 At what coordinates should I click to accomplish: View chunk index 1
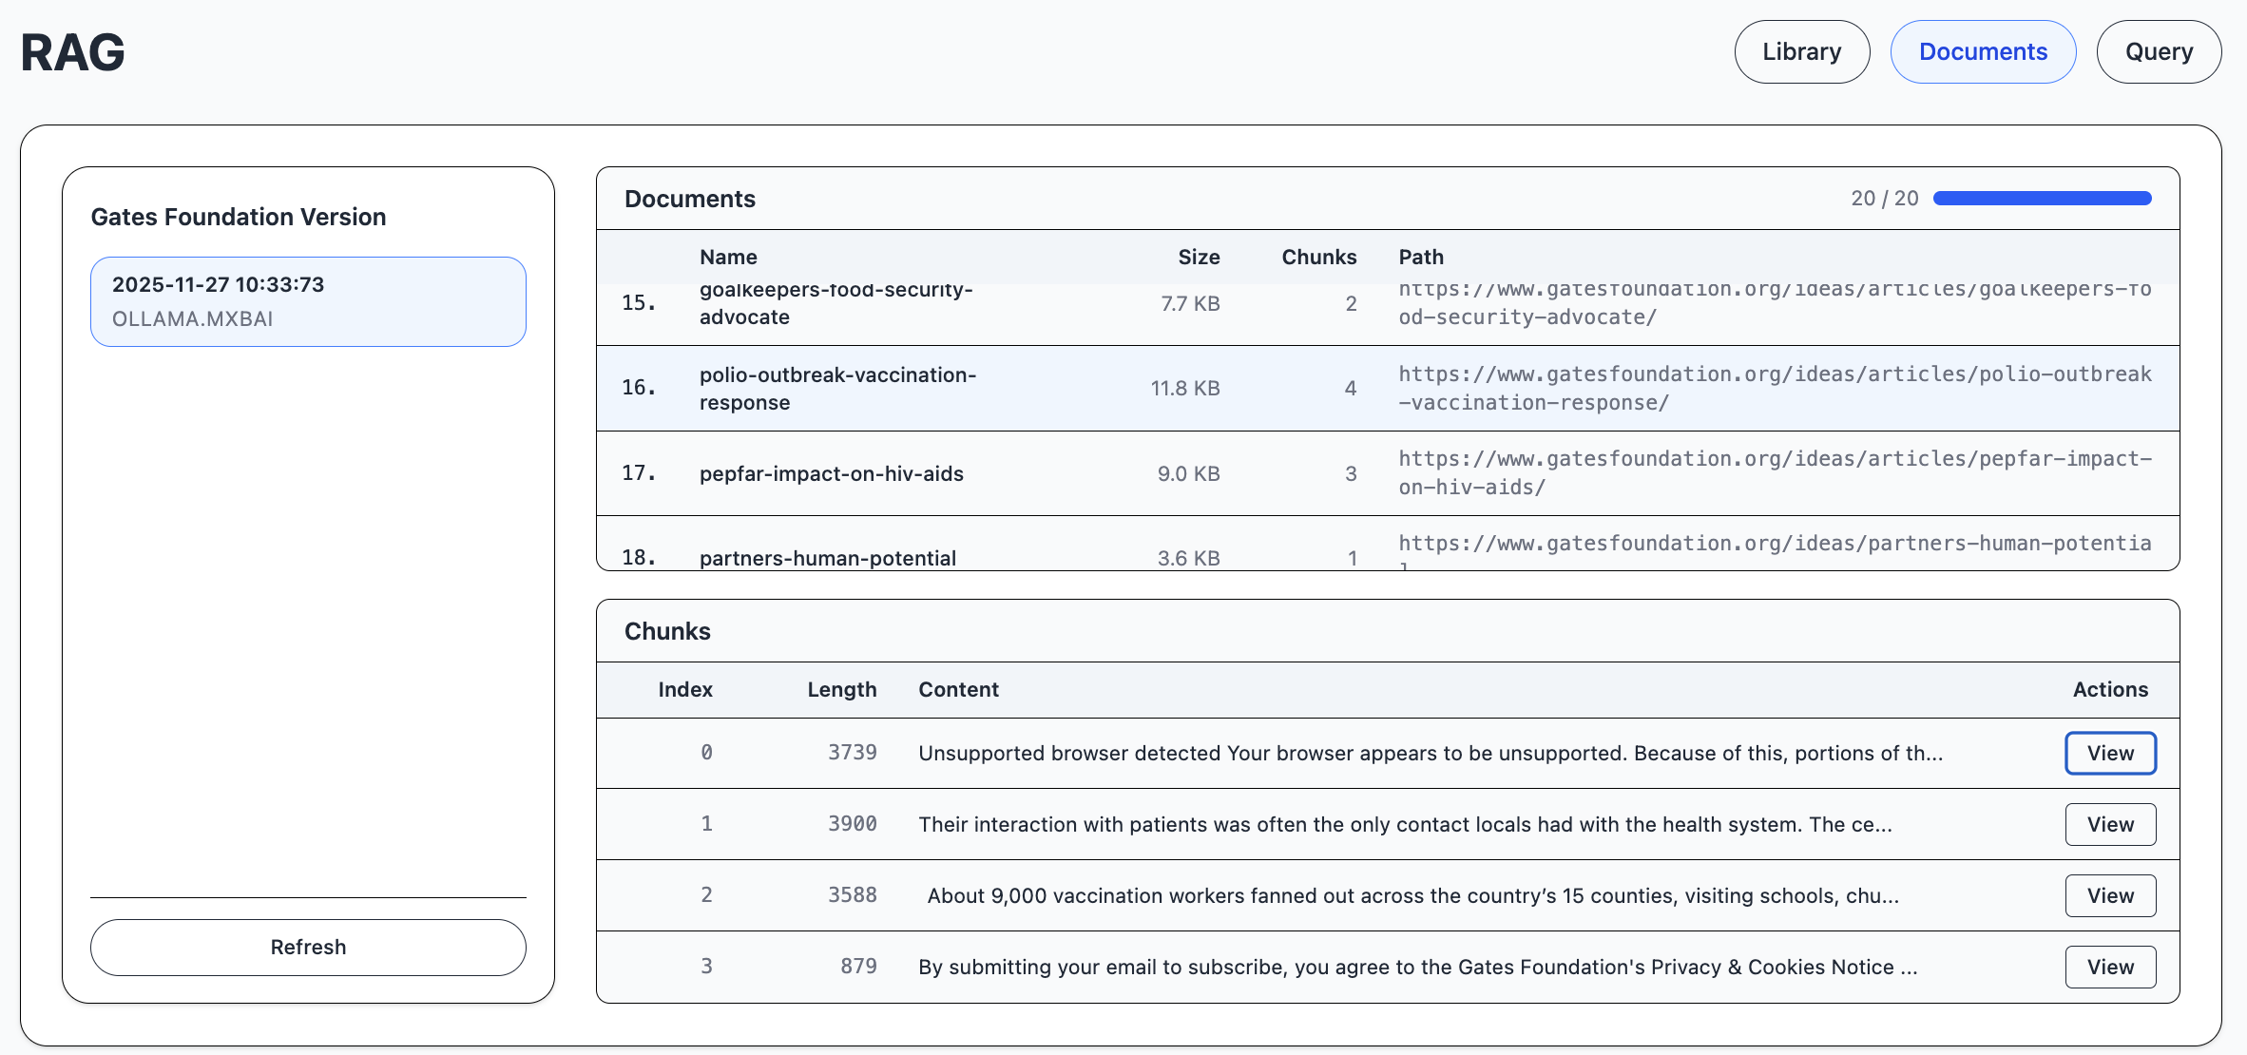coord(2109,824)
